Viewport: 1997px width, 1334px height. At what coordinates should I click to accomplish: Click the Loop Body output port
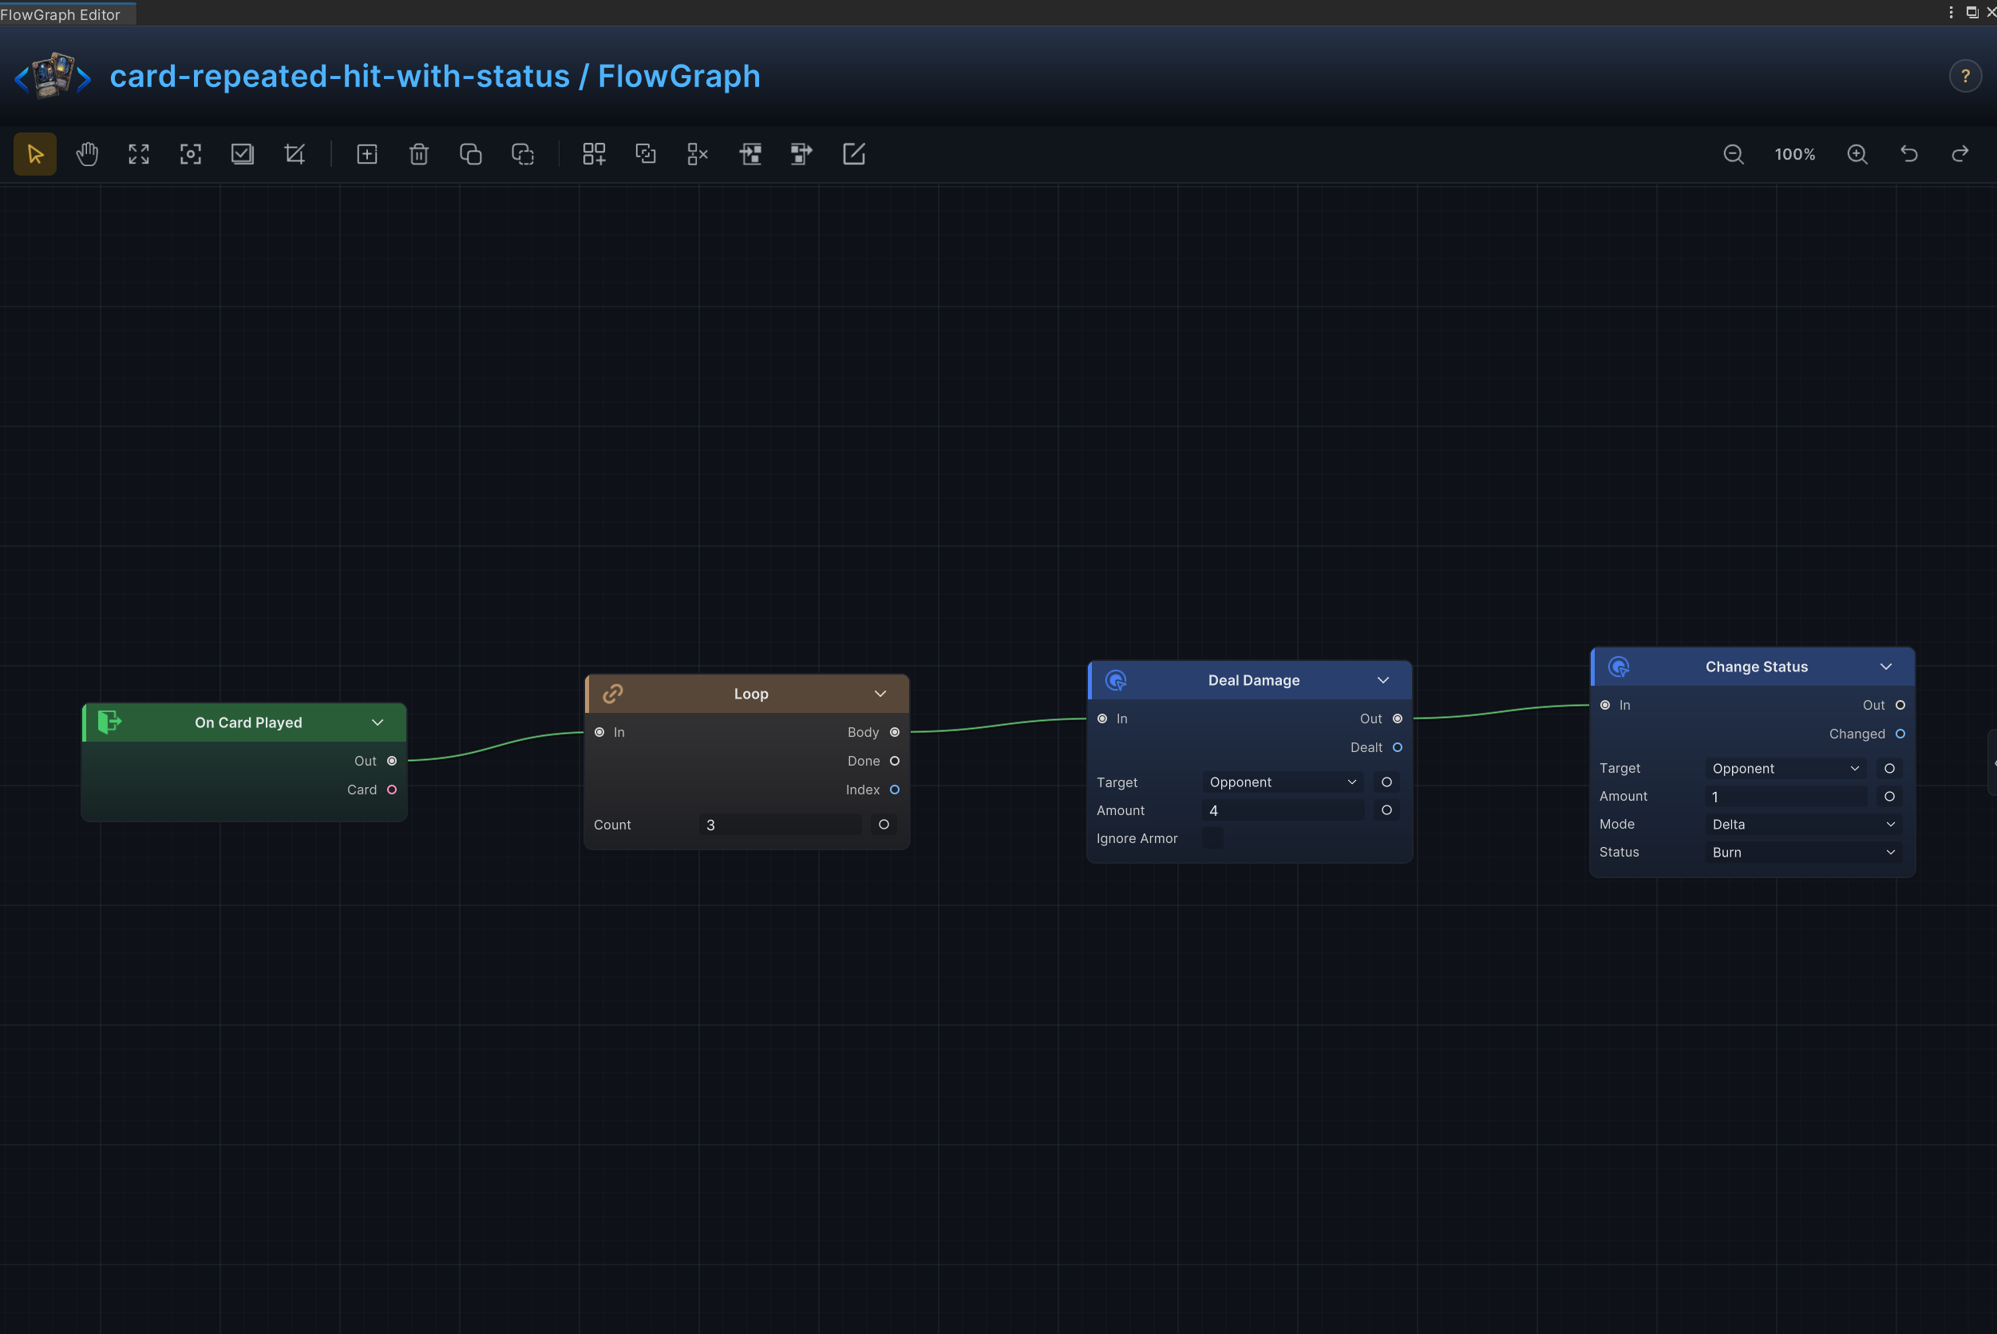tap(895, 731)
